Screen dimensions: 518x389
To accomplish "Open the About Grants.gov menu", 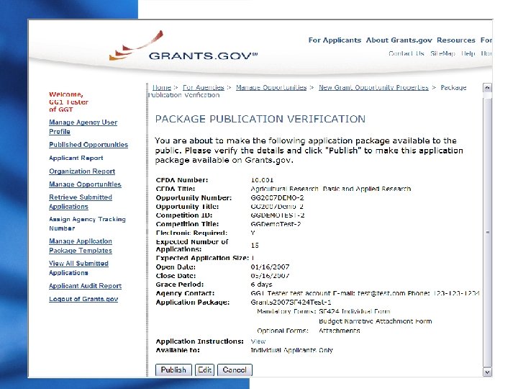I will tap(399, 40).
